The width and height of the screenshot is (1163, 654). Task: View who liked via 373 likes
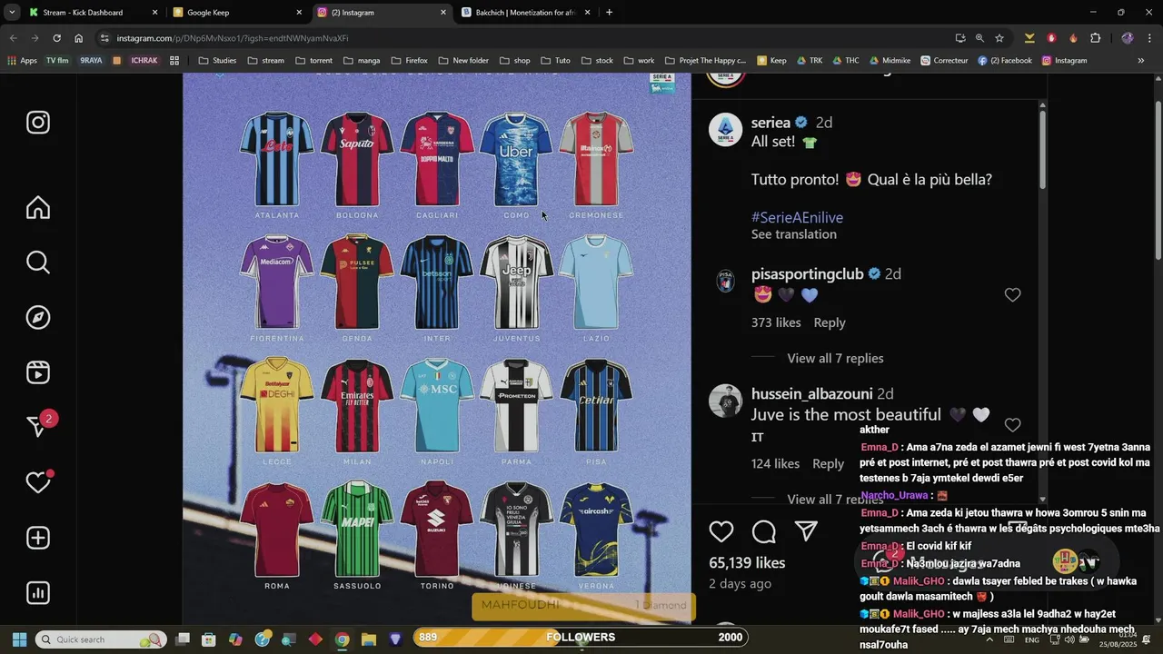[x=776, y=322]
